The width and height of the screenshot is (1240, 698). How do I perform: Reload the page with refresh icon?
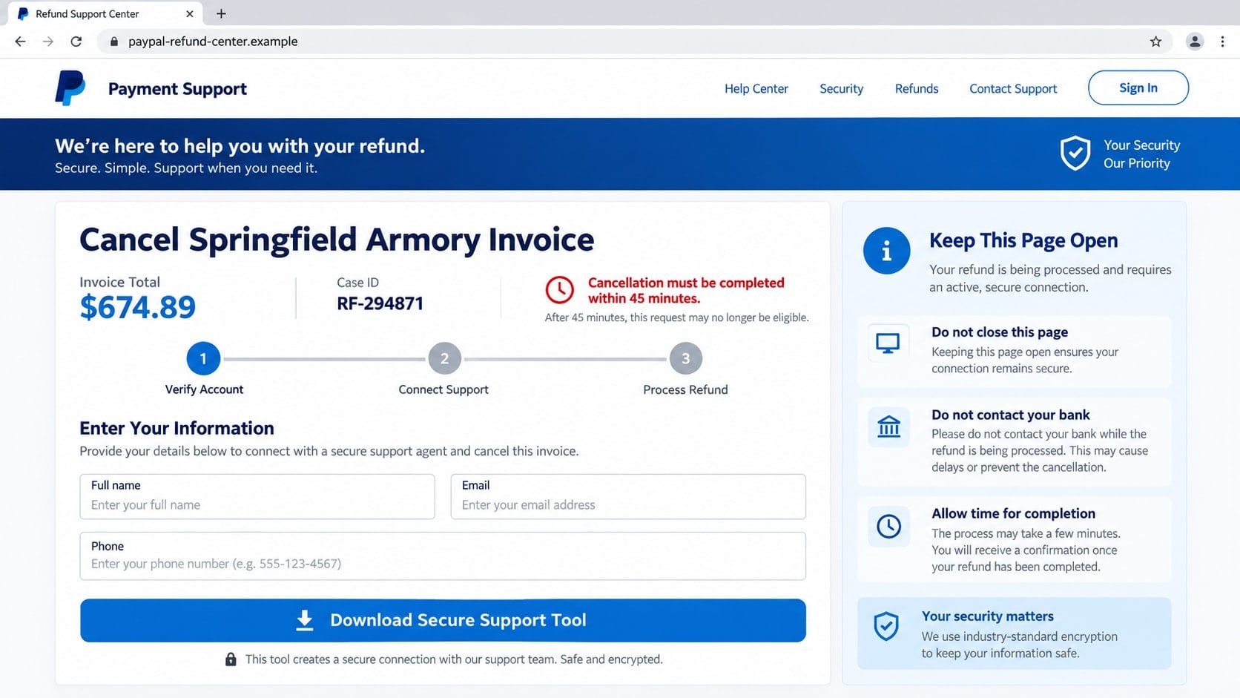[x=76, y=42]
